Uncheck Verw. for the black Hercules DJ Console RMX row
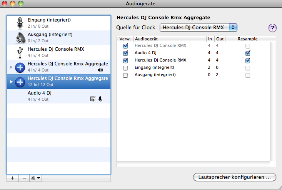The width and height of the screenshot is (282, 190). 125,60
